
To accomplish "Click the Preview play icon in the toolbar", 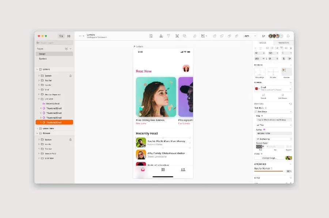I will [264, 36].
